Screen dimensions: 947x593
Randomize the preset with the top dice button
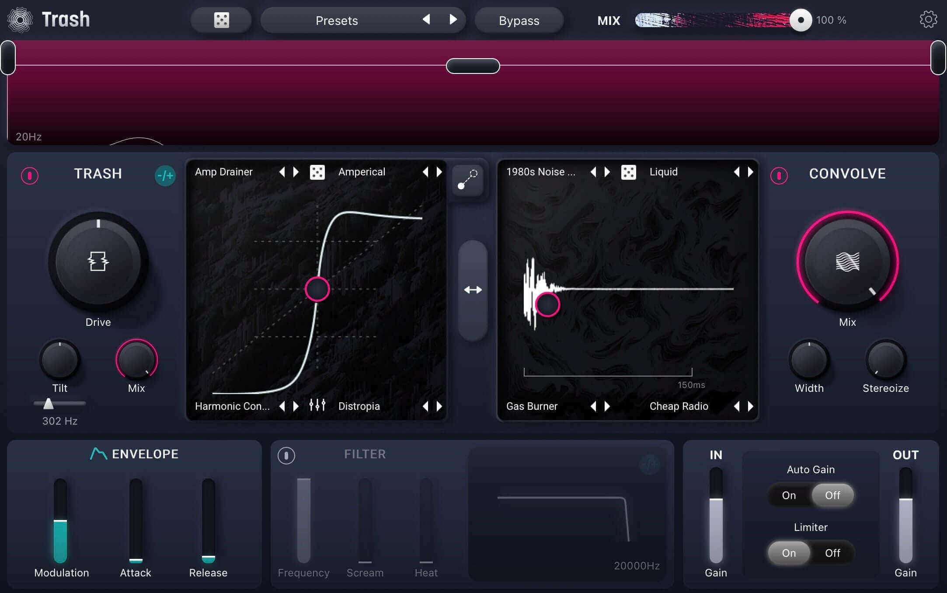[x=221, y=20]
